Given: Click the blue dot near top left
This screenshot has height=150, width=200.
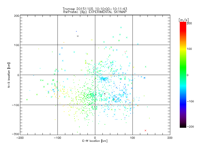Looking at the screenshot, I should [76, 31].
